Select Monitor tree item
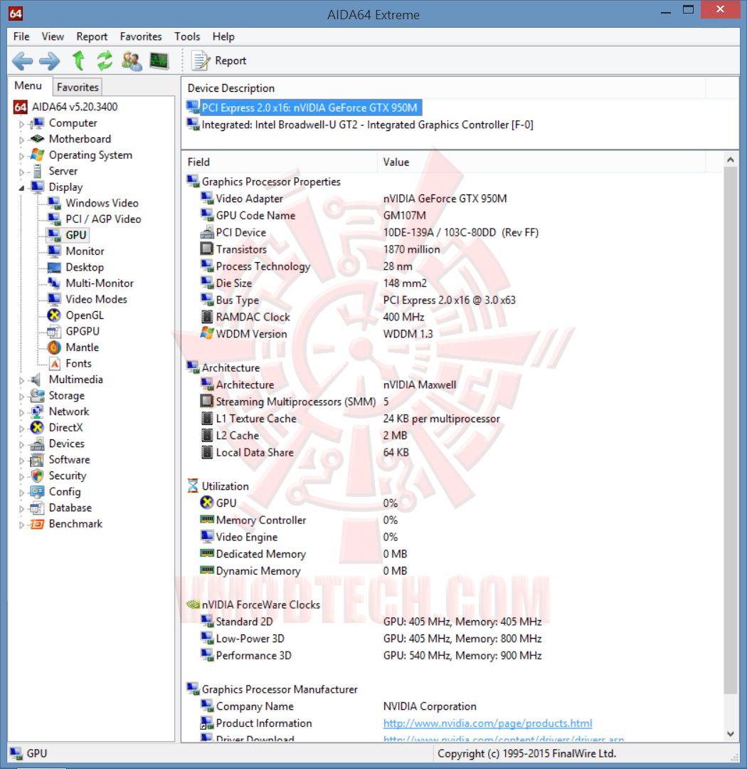Image resolution: width=747 pixels, height=769 pixels. [x=85, y=251]
